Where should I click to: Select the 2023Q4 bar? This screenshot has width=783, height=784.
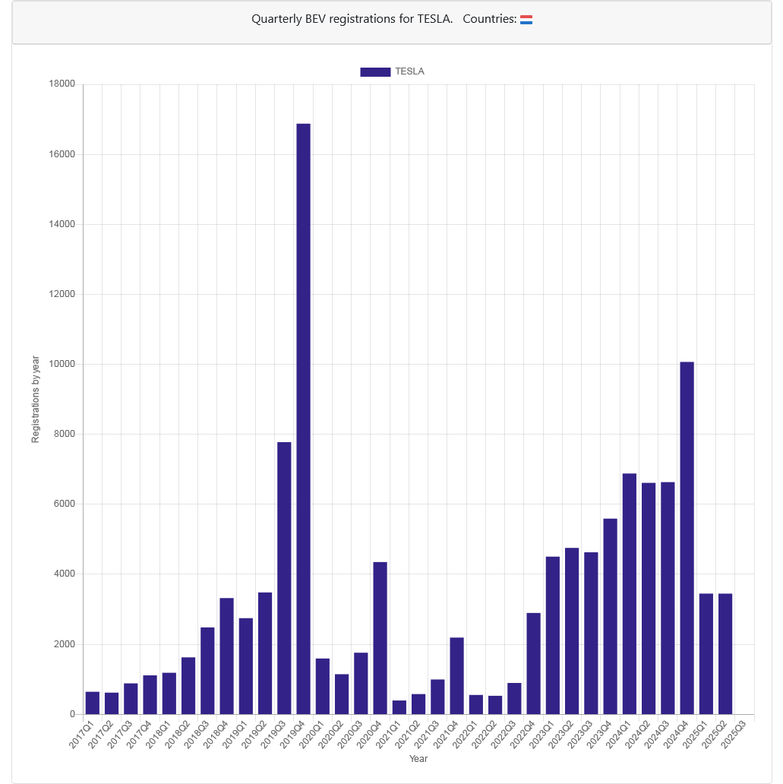(x=610, y=617)
